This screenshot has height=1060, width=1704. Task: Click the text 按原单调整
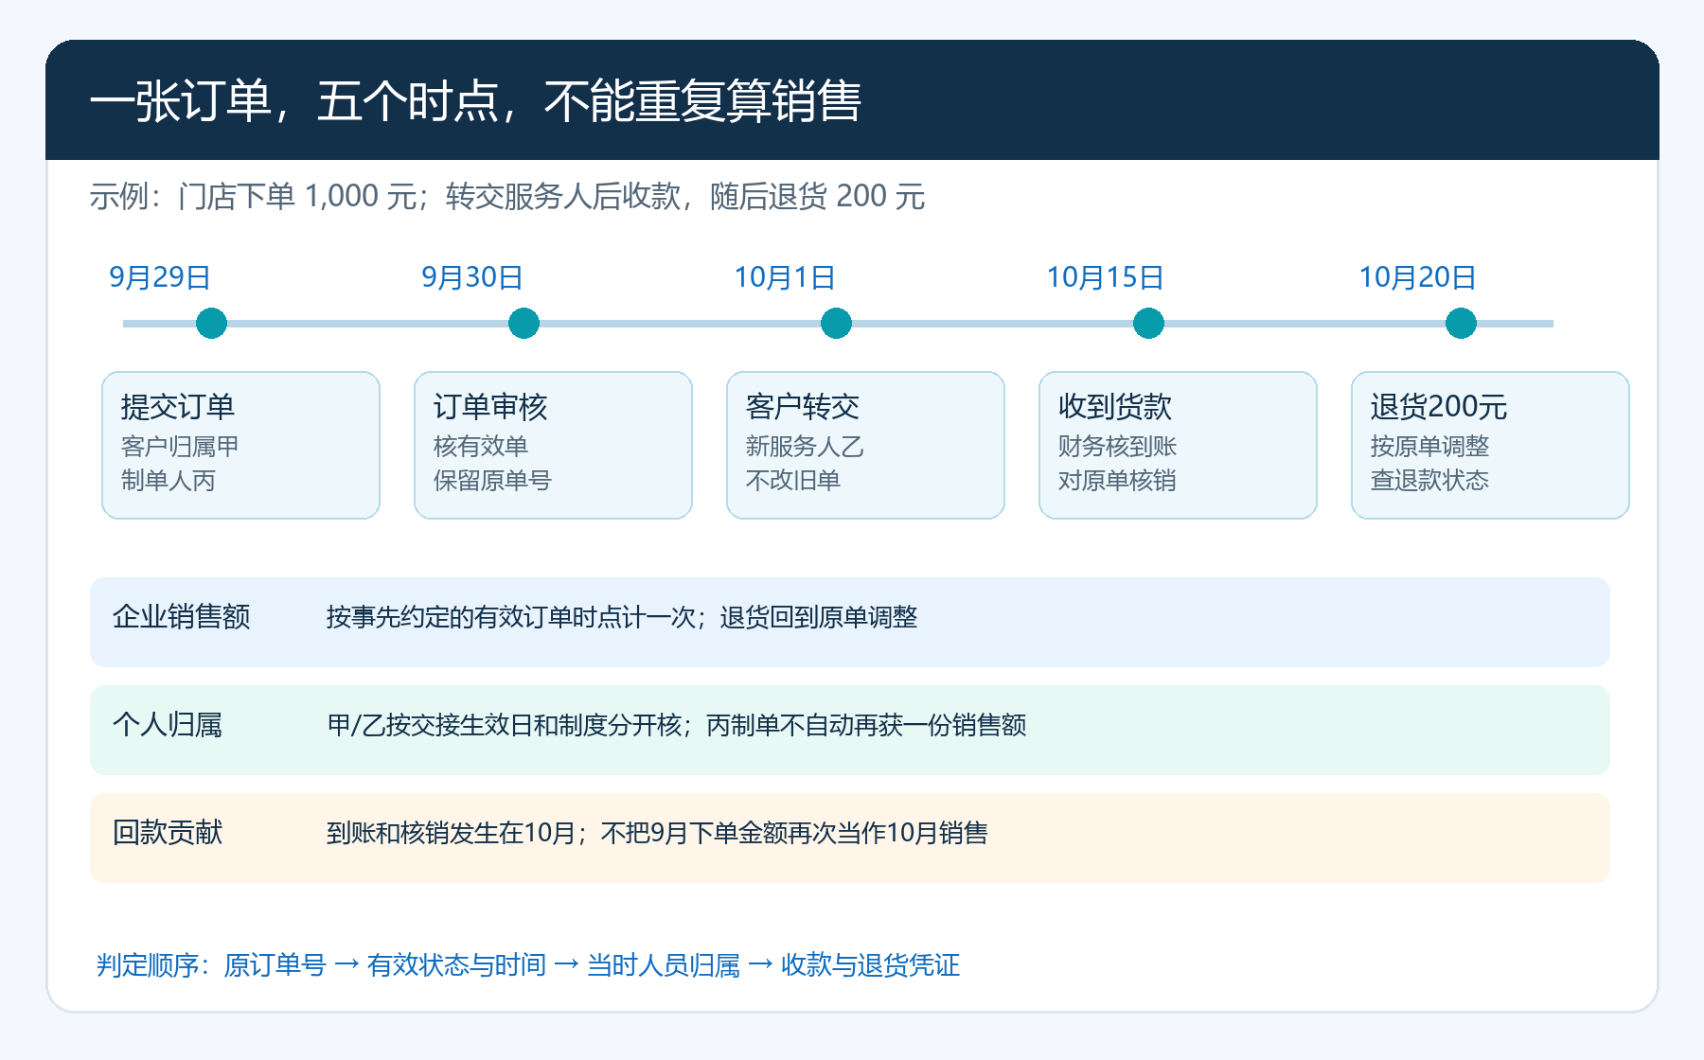1429,446
